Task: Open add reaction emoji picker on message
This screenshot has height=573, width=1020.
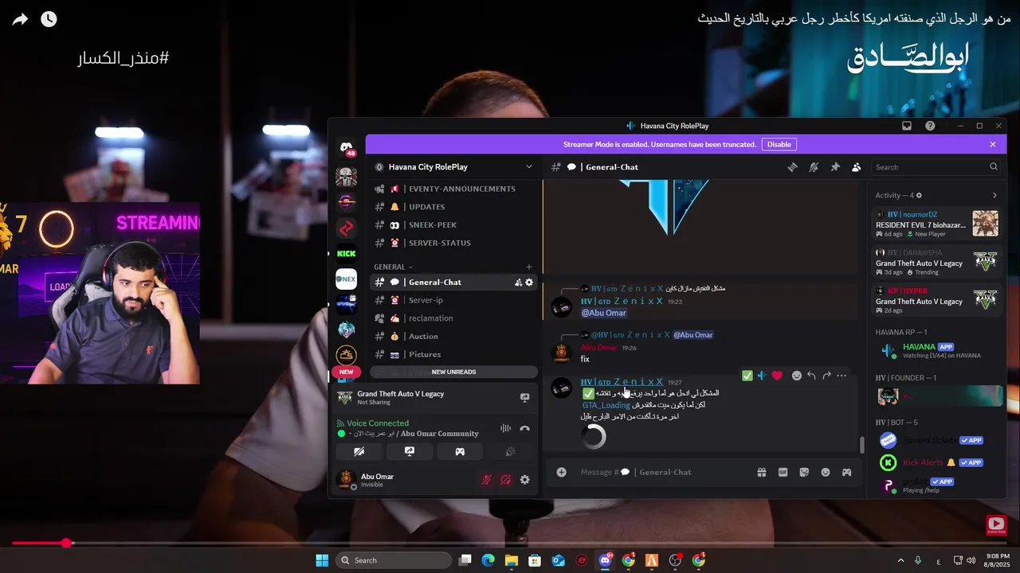Action: [796, 376]
